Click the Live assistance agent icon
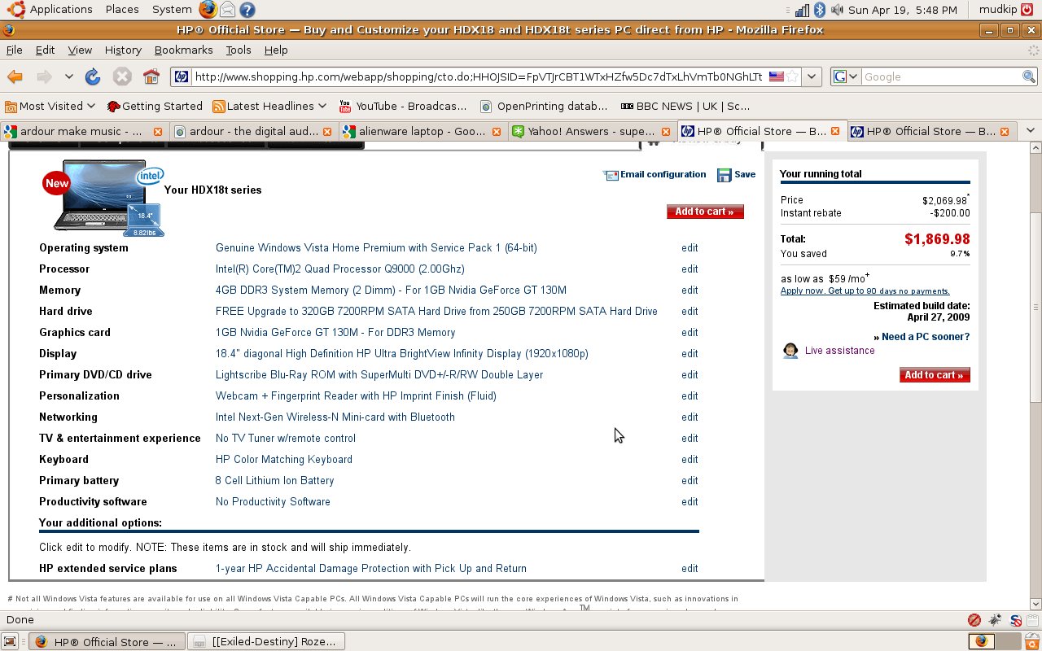The width and height of the screenshot is (1042, 651). 790,351
